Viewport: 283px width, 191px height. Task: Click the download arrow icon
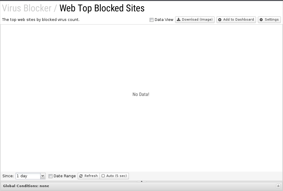point(178,20)
